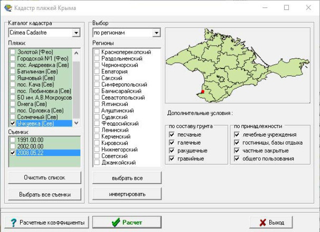
Task: Open Расчетные коэффициенты settings
Action: coord(47,223)
